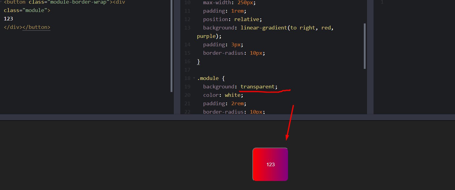Click the "white" color value
The image size is (455, 190).
tap(232, 95)
